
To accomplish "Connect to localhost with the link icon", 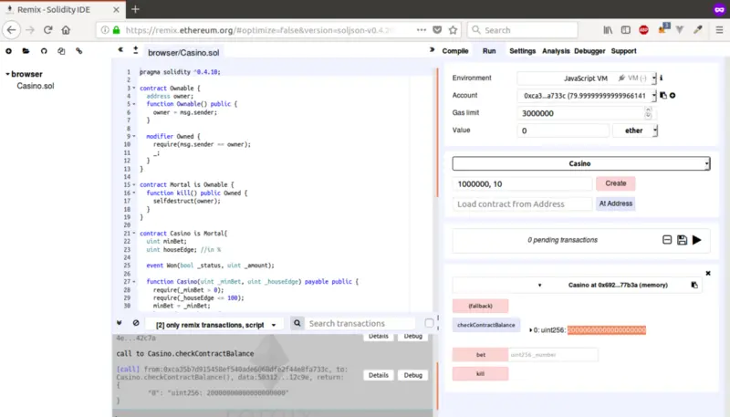I will [x=79, y=51].
